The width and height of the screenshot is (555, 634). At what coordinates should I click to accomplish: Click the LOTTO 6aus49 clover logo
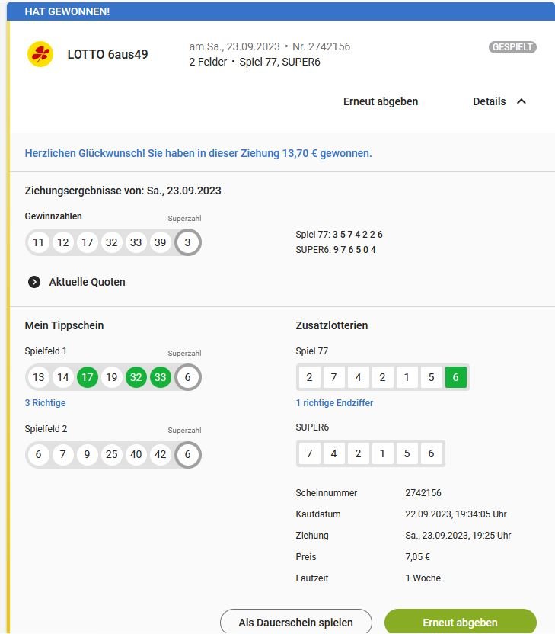click(40, 54)
